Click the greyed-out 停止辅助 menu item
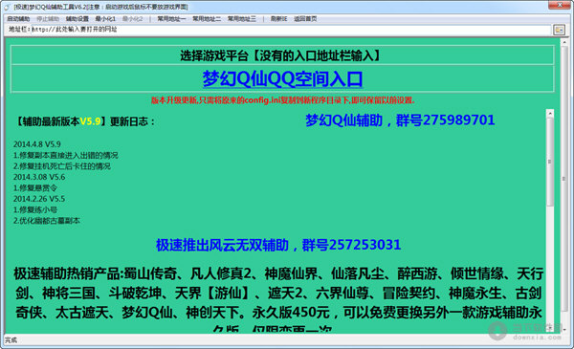574x349 pixels. [x=48, y=19]
